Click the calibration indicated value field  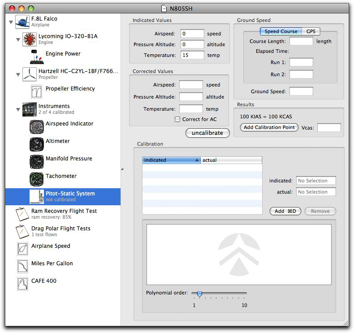316,181
